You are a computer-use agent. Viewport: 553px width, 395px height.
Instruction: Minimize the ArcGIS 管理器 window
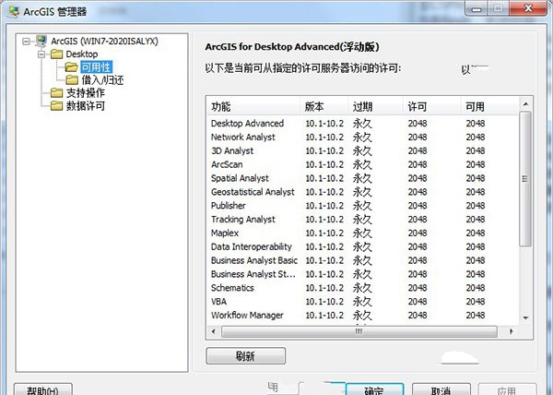click(x=477, y=8)
